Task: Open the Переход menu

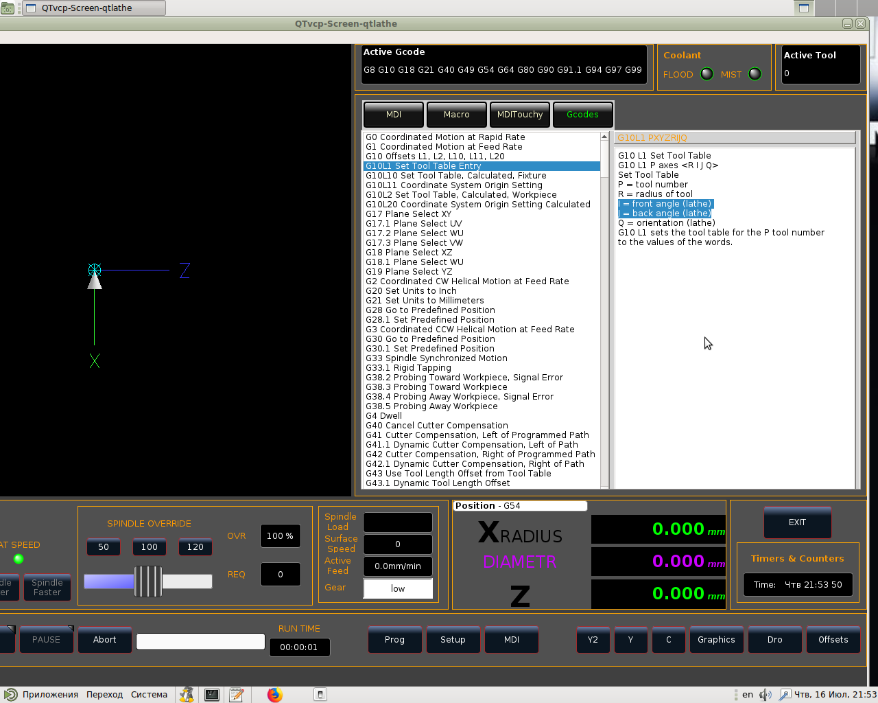Action: point(104,695)
